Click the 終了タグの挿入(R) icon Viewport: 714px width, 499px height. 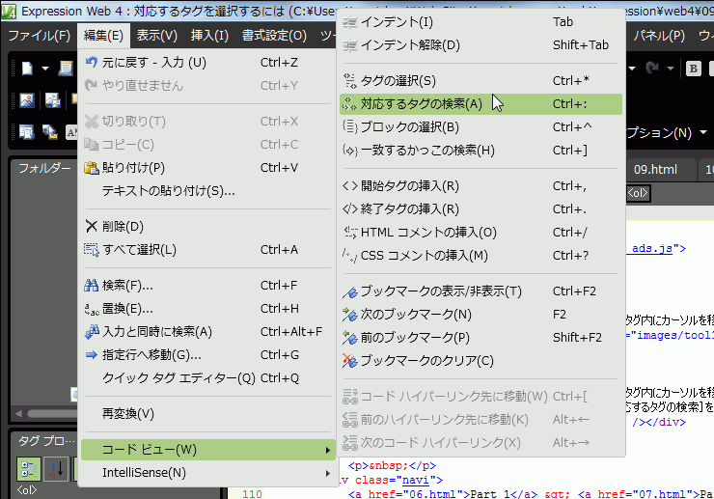(349, 209)
